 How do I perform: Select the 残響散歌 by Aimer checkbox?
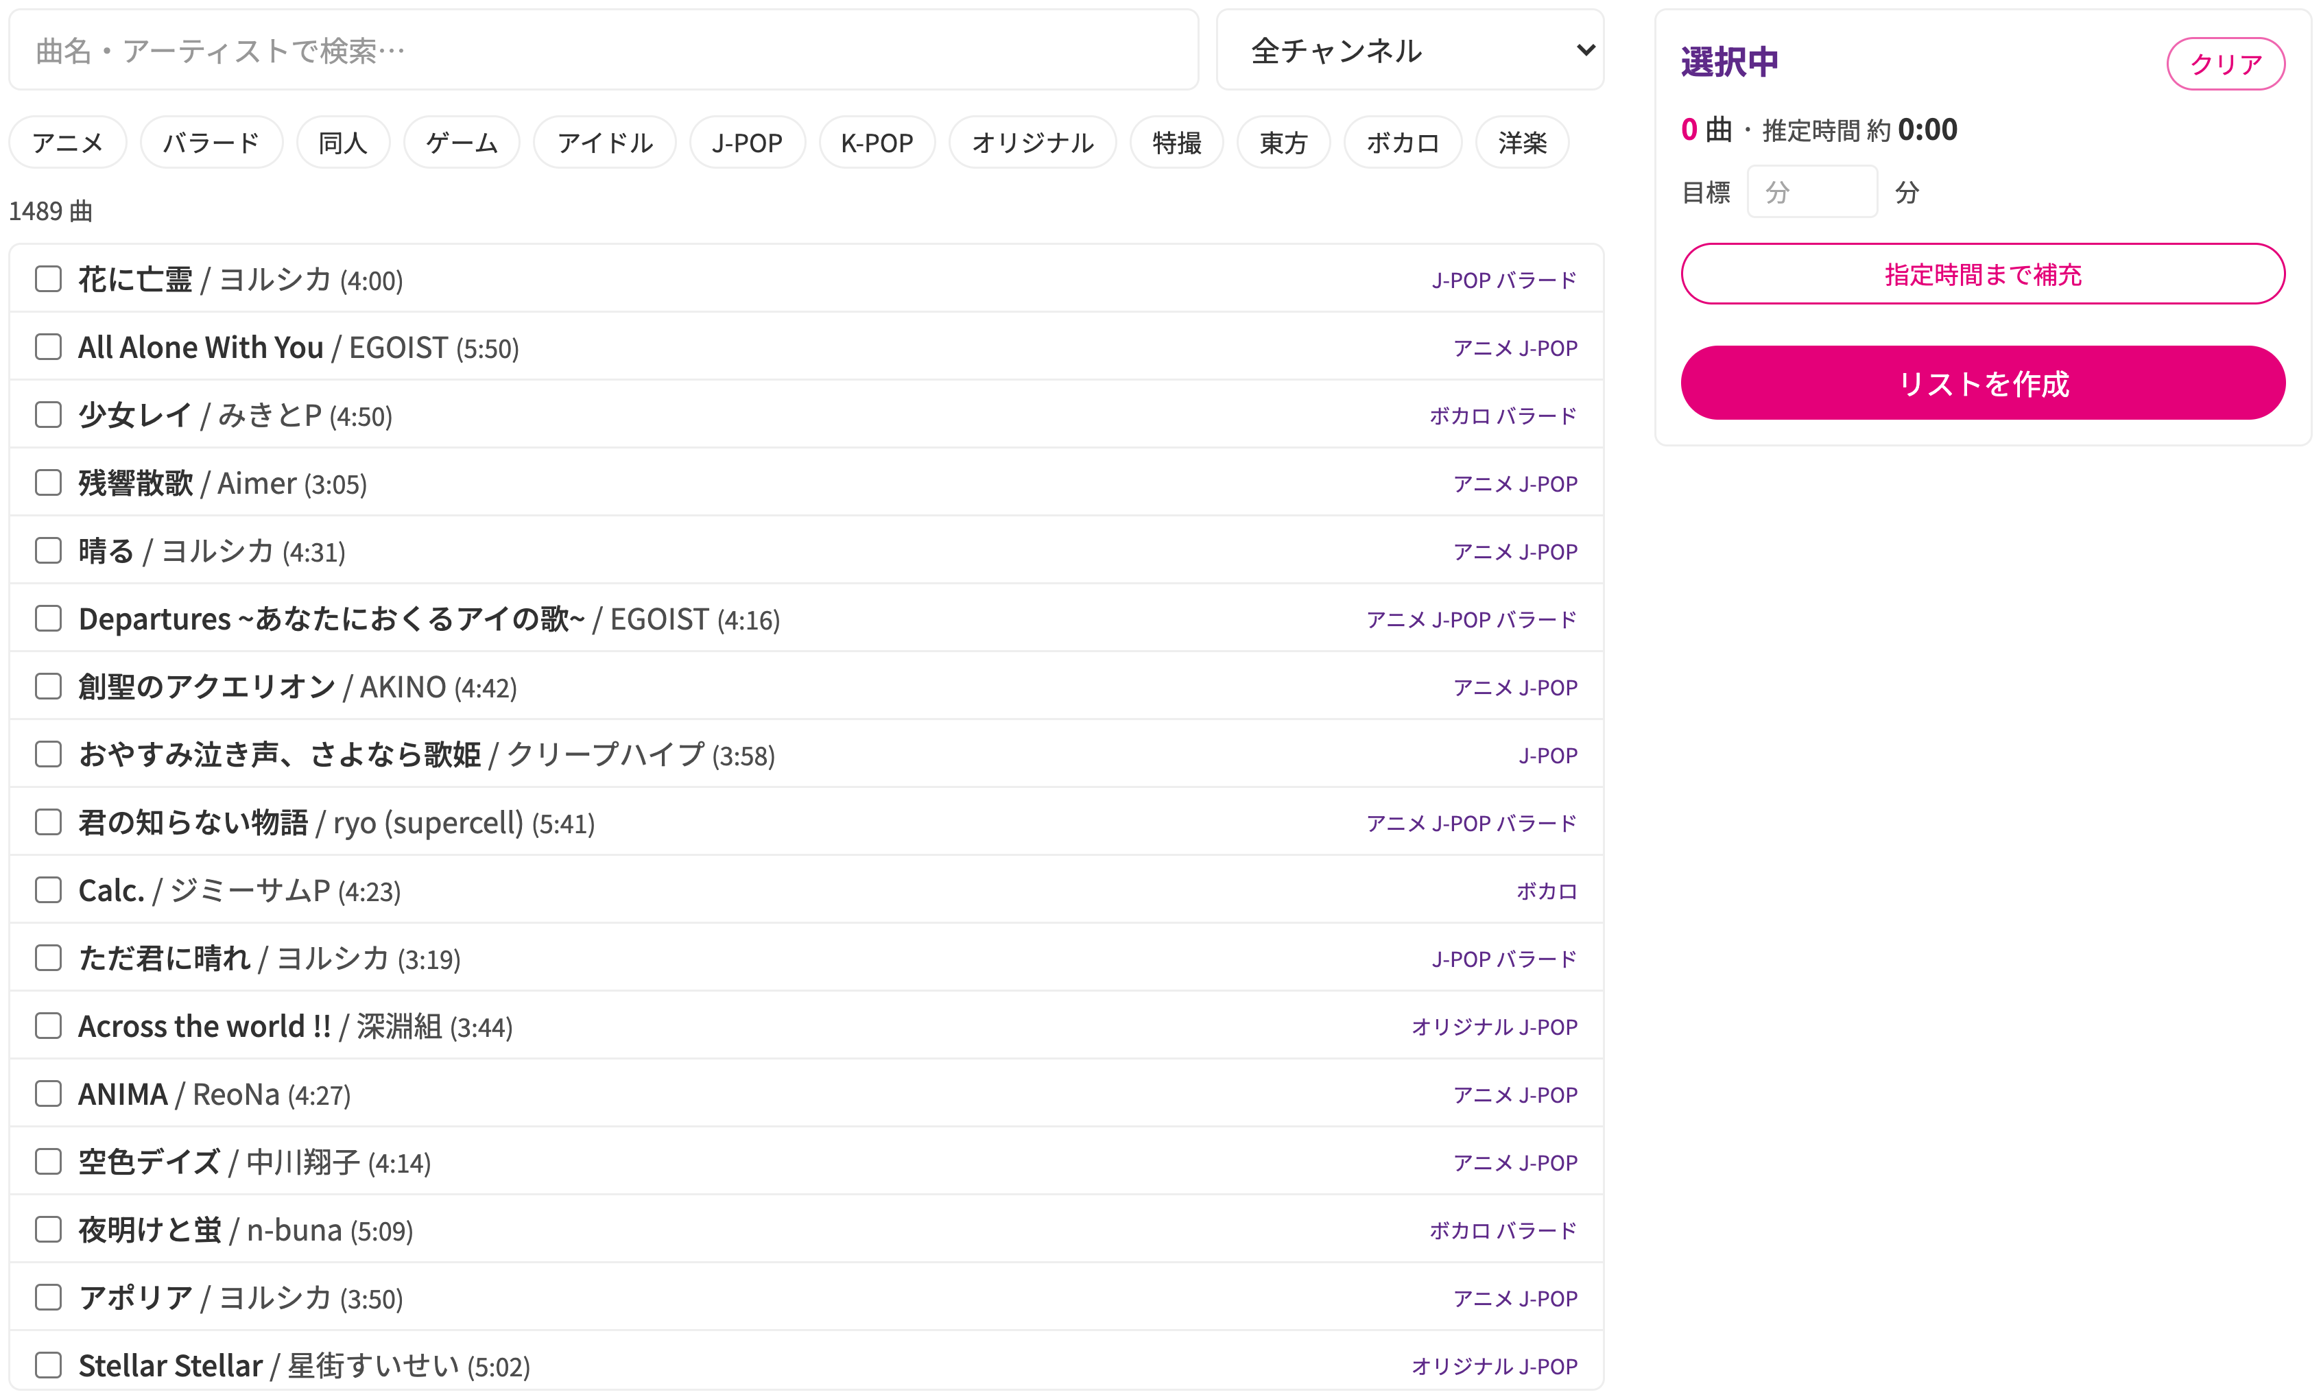[48, 482]
